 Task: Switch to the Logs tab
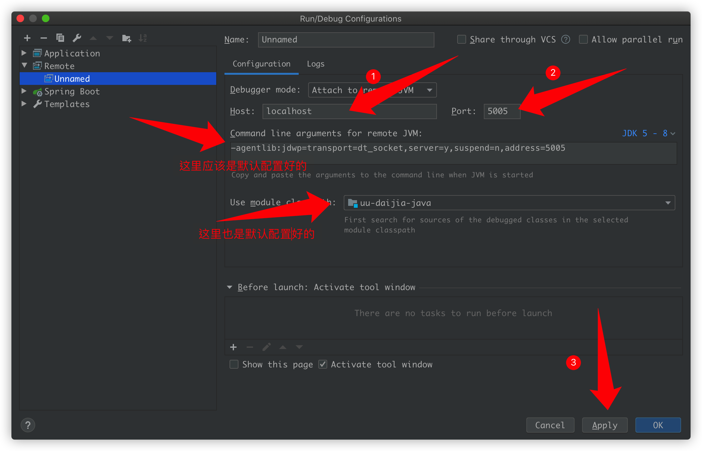point(315,64)
